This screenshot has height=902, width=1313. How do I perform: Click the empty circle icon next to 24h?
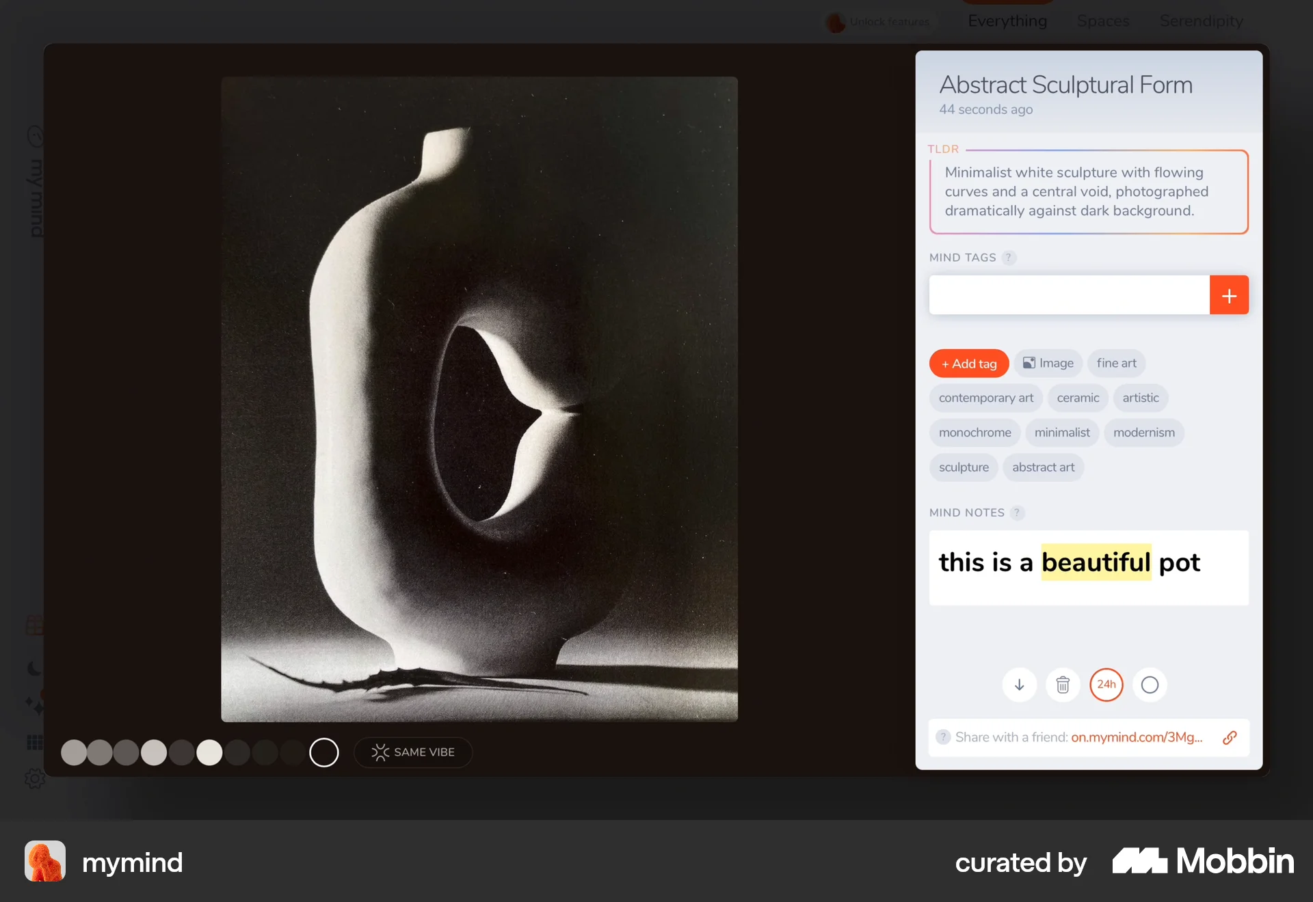[x=1150, y=685]
